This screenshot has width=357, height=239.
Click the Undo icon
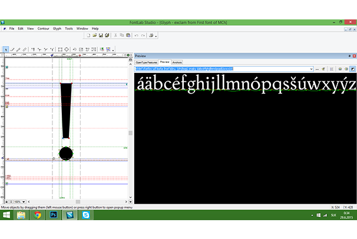coord(136,35)
